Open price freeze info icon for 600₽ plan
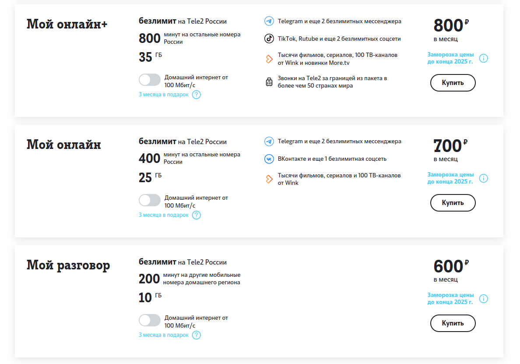 484,299
